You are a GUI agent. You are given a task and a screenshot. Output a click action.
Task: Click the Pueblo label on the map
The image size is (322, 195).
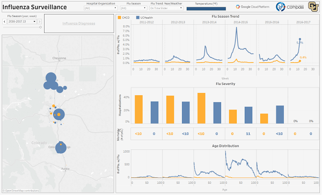pyautogui.click(x=65, y=169)
